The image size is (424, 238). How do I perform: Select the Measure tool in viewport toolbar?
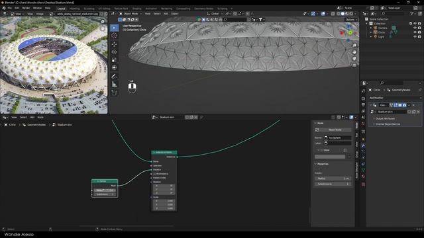point(114,85)
